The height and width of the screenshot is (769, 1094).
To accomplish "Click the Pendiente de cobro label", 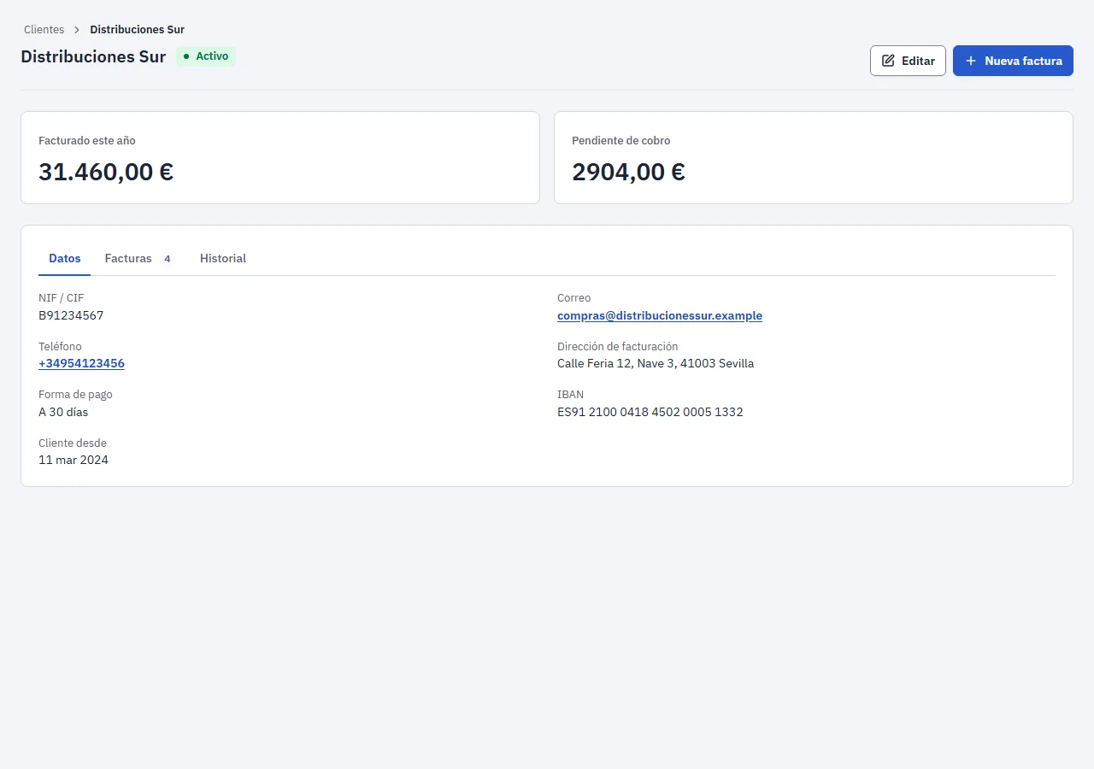I will pyautogui.click(x=621, y=140).
